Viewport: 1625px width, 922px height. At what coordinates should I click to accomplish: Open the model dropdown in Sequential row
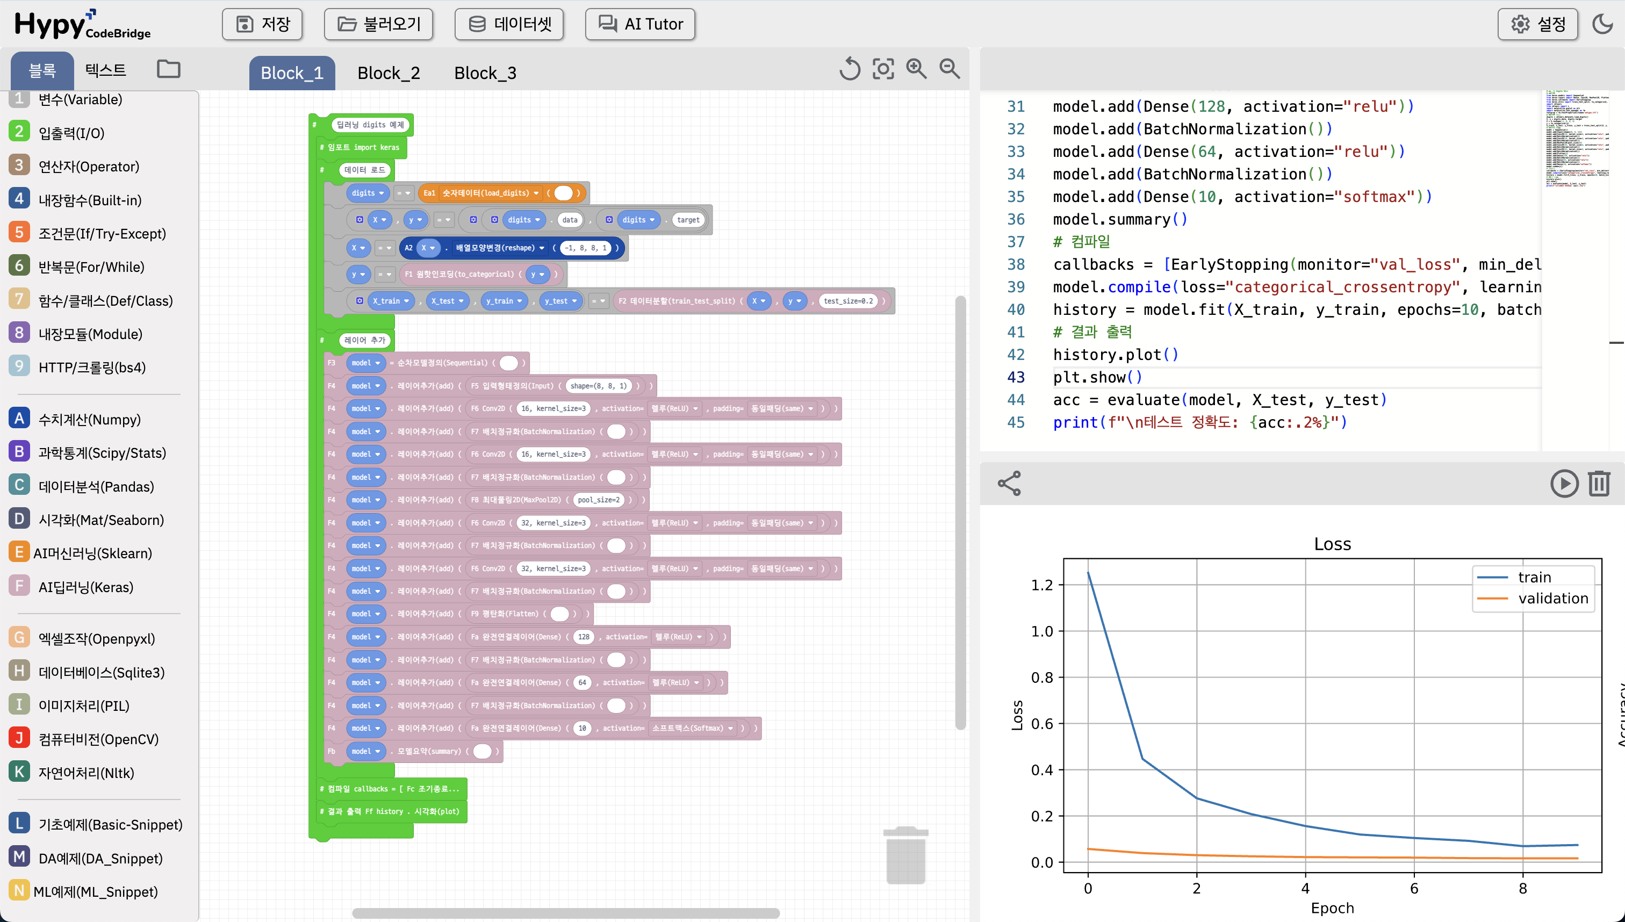click(365, 363)
